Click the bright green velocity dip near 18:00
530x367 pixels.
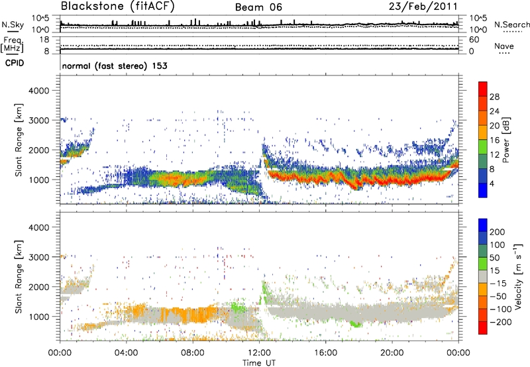click(x=356, y=324)
